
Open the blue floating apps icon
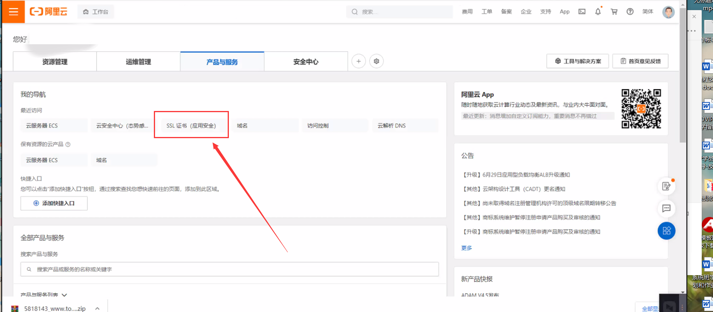tap(666, 231)
